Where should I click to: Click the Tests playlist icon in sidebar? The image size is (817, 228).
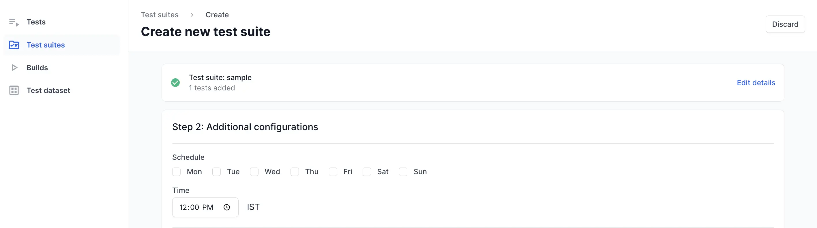point(14,22)
